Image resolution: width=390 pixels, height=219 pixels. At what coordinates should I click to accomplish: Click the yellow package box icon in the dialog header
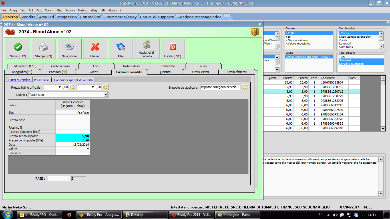(255, 32)
